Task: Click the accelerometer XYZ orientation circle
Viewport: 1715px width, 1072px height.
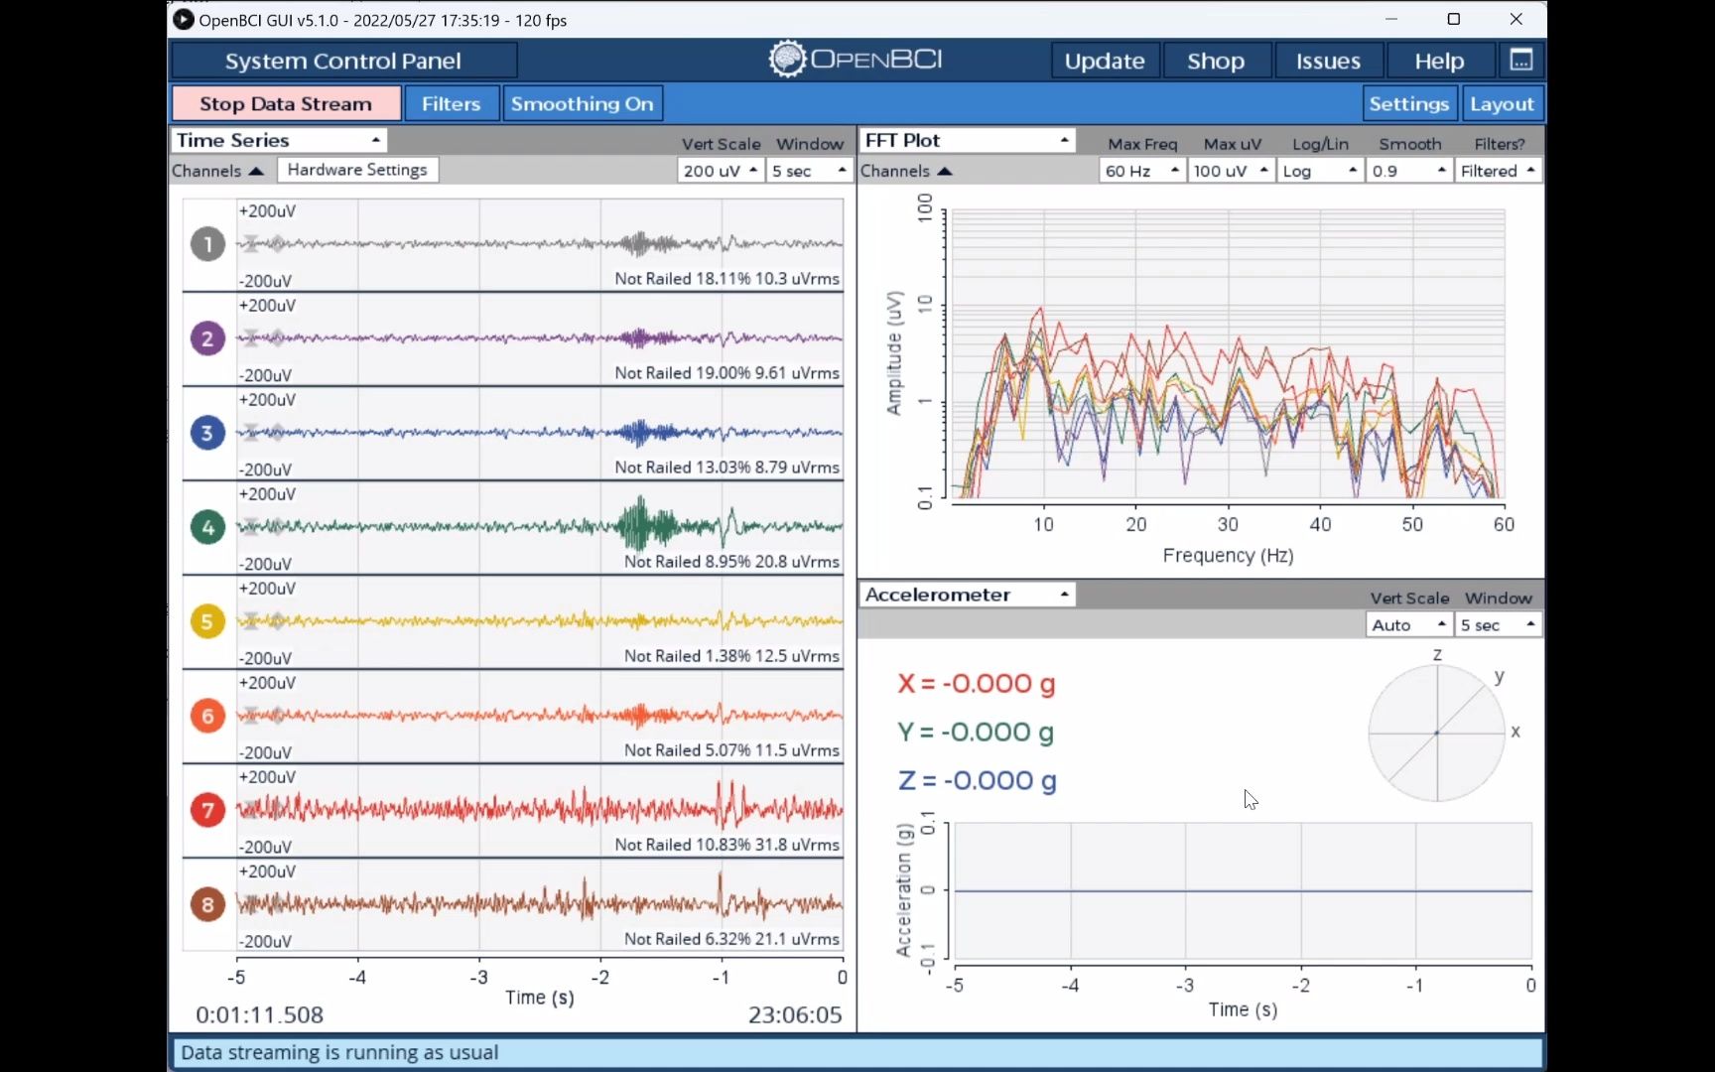Action: [1436, 733]
